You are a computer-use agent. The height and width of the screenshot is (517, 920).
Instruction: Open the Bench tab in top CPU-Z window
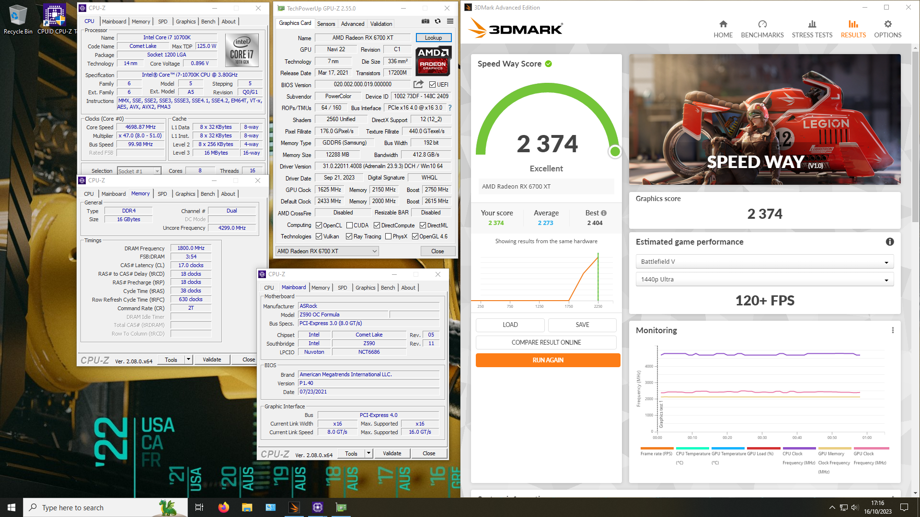208,22
